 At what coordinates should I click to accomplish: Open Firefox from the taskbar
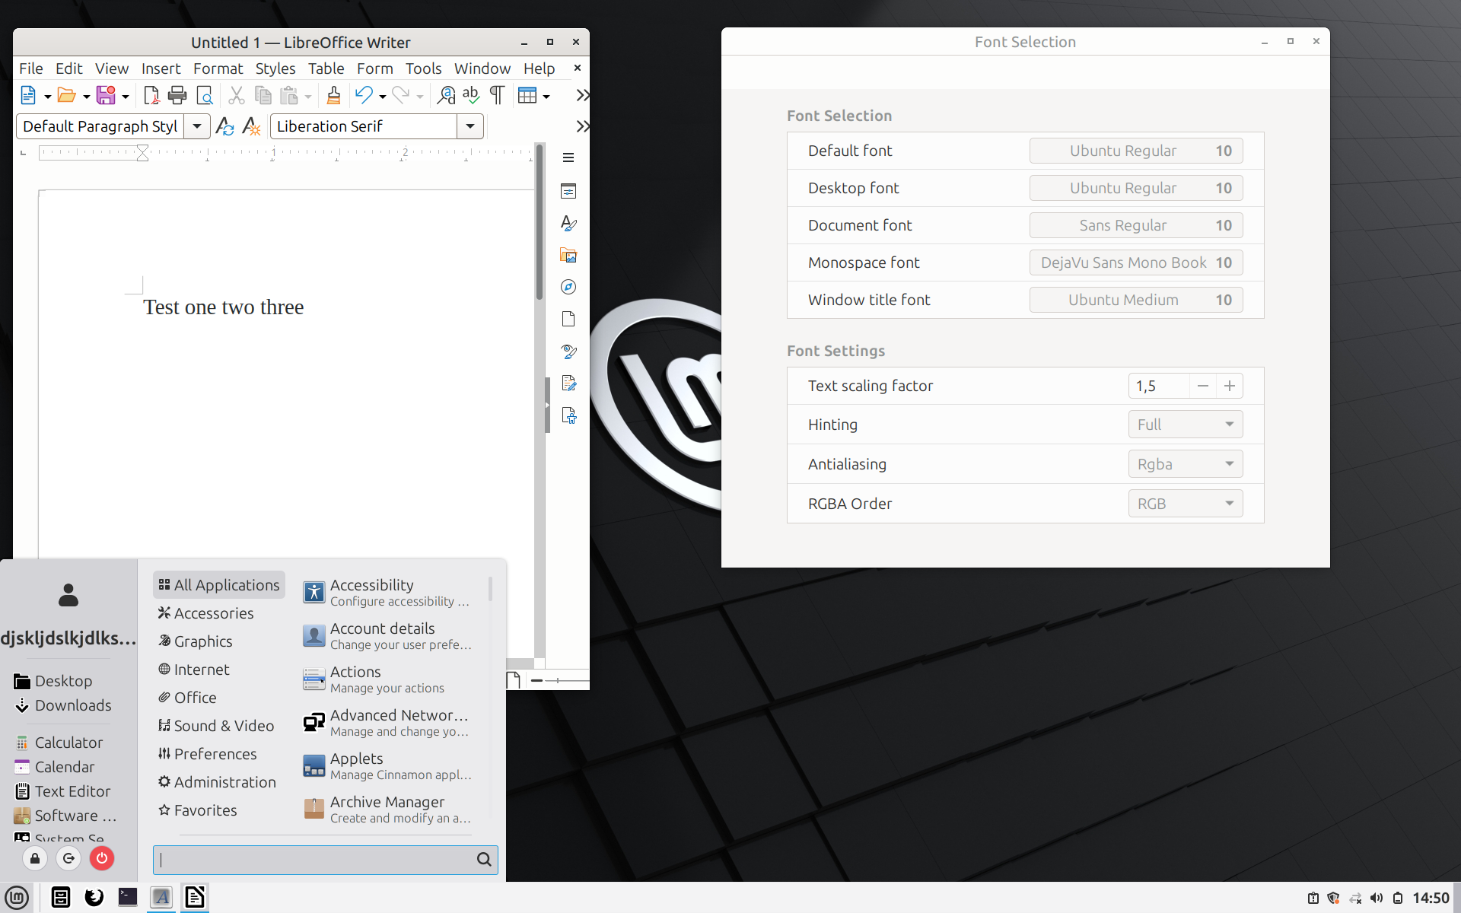[94, 898]
